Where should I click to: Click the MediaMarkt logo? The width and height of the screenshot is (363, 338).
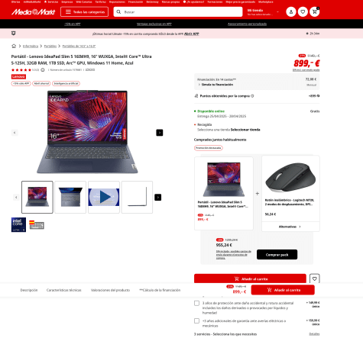[x=33, y=11]
